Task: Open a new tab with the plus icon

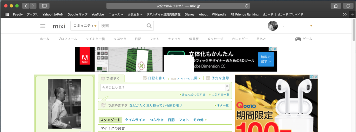Action: [x=352, y=14]
